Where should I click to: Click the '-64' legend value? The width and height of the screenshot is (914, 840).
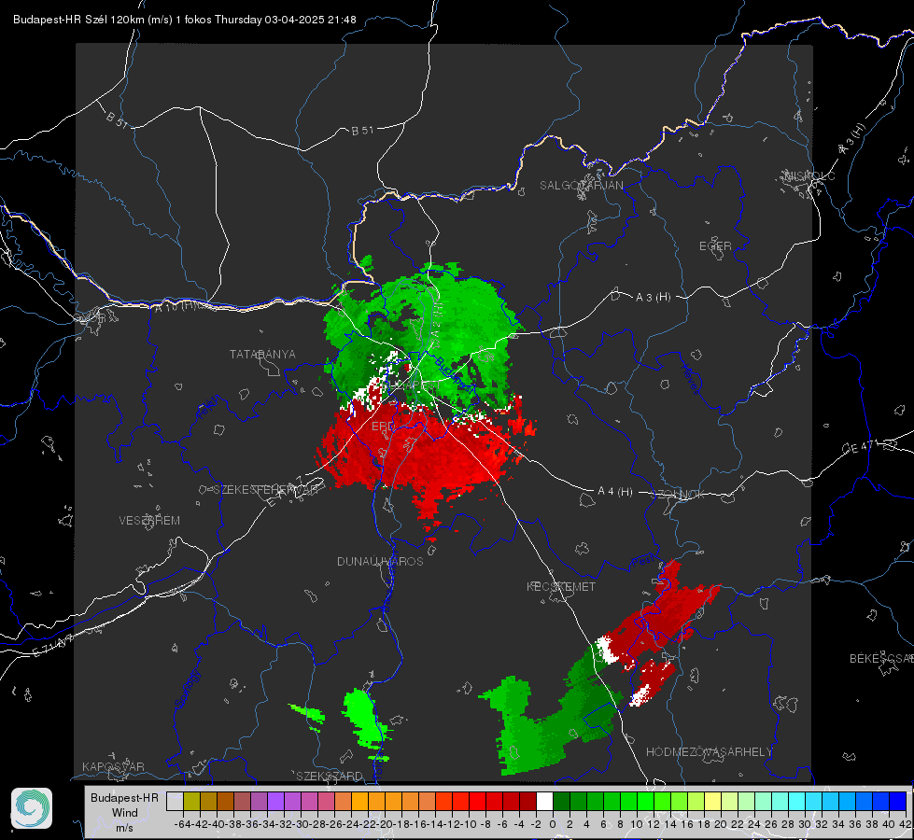point(182,824)
